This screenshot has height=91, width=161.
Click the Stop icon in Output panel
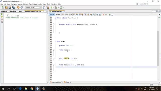click(x=2, y=19)
